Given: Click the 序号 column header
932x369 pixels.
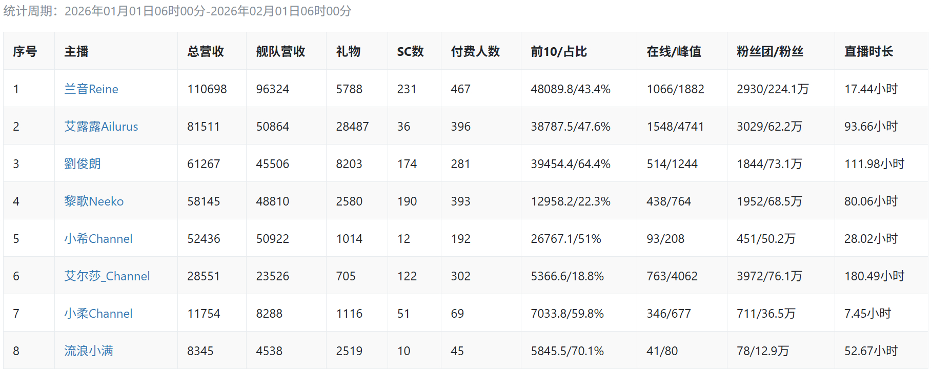Looking at the screenshot, I should tap(25, 51).
